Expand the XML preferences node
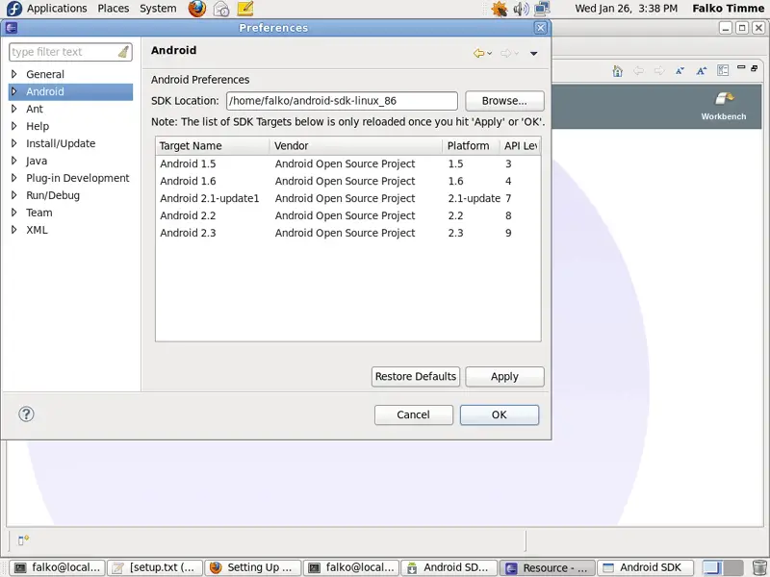 [13, 230]
